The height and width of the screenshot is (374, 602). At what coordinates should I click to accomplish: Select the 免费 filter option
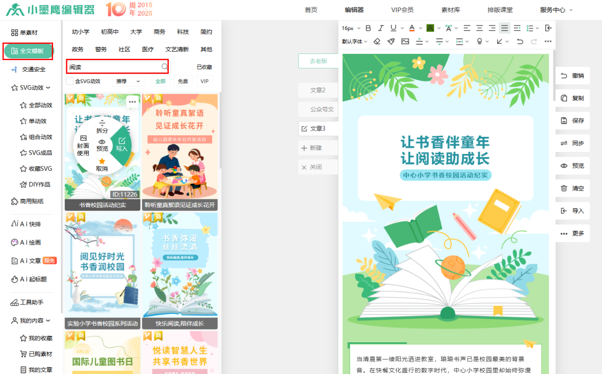(x=183, y=81)
